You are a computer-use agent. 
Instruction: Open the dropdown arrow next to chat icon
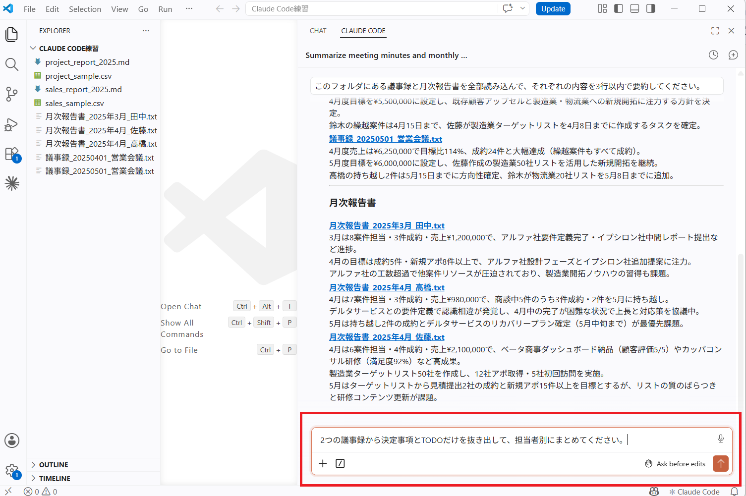(x=522, y=8)
